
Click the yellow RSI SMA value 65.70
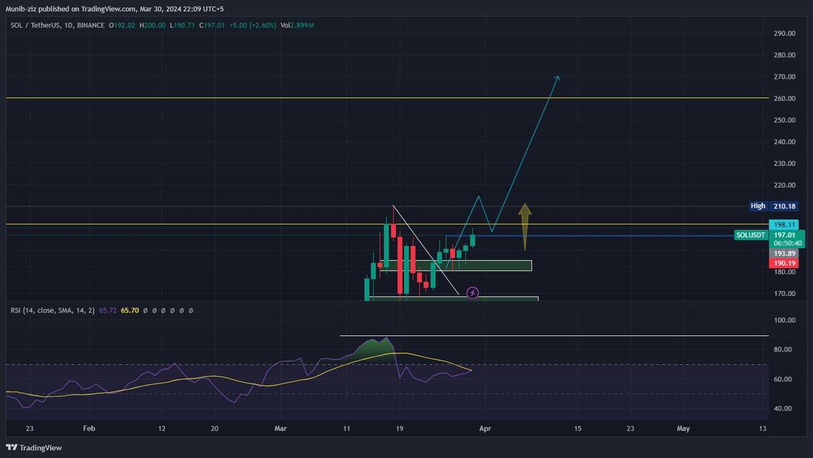coord(129,310)
